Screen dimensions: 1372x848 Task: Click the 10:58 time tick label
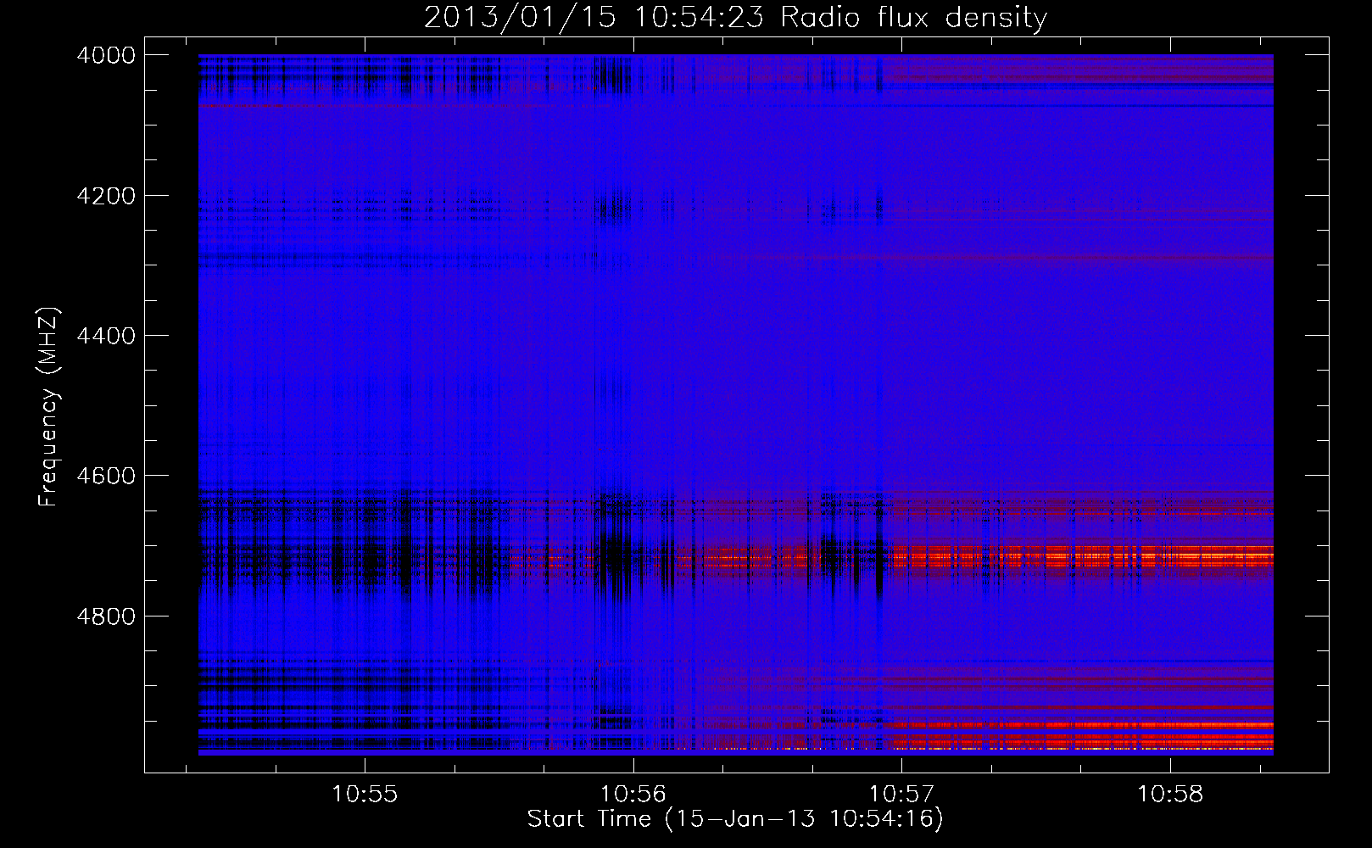pos(1170,795)
